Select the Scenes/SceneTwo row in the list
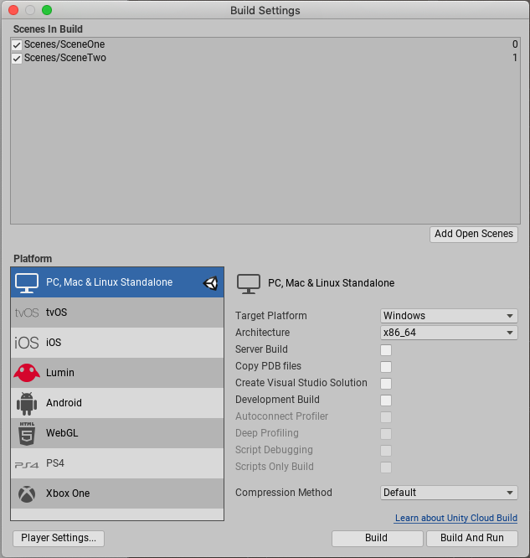Image resolution: width=530 pixels, height=558 pixels. [x=251, y=59]
